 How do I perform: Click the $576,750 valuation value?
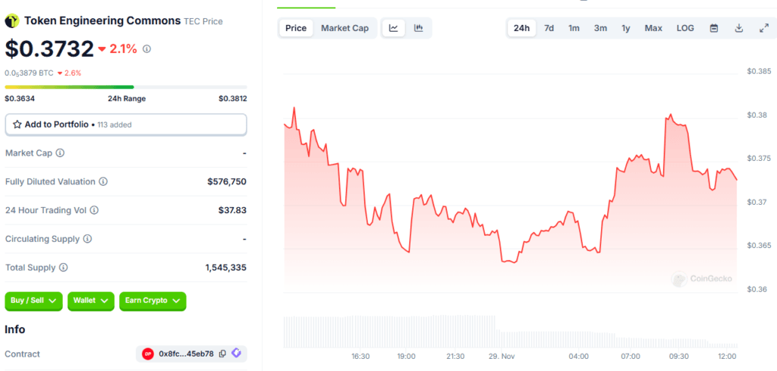click(x=226, y=182)
